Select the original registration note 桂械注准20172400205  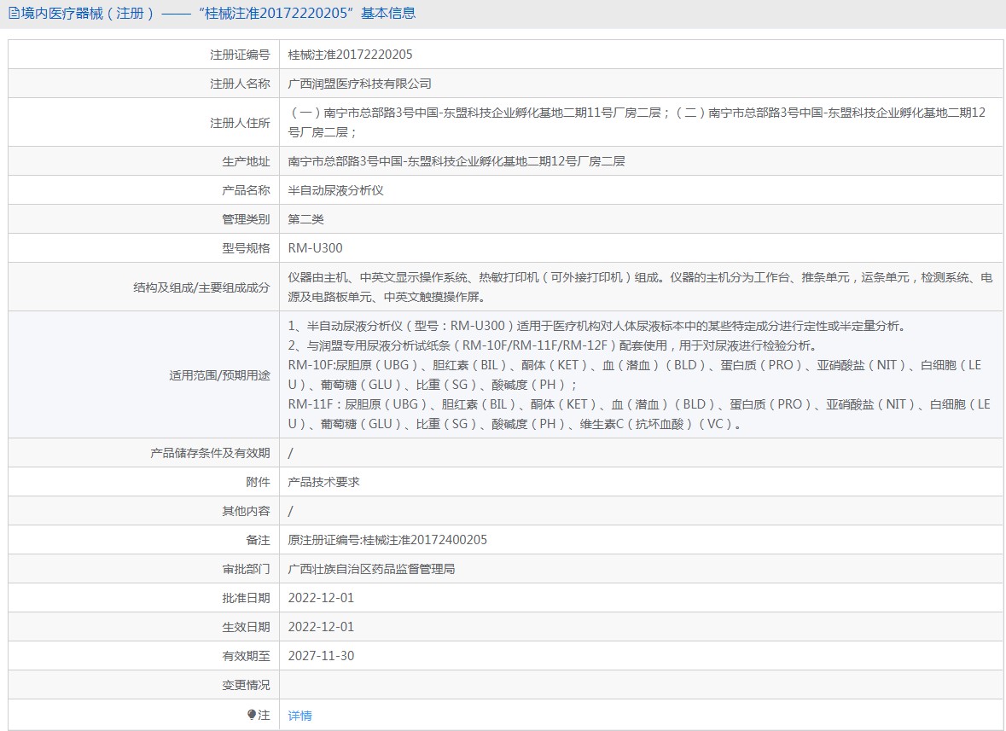(387, 540)
